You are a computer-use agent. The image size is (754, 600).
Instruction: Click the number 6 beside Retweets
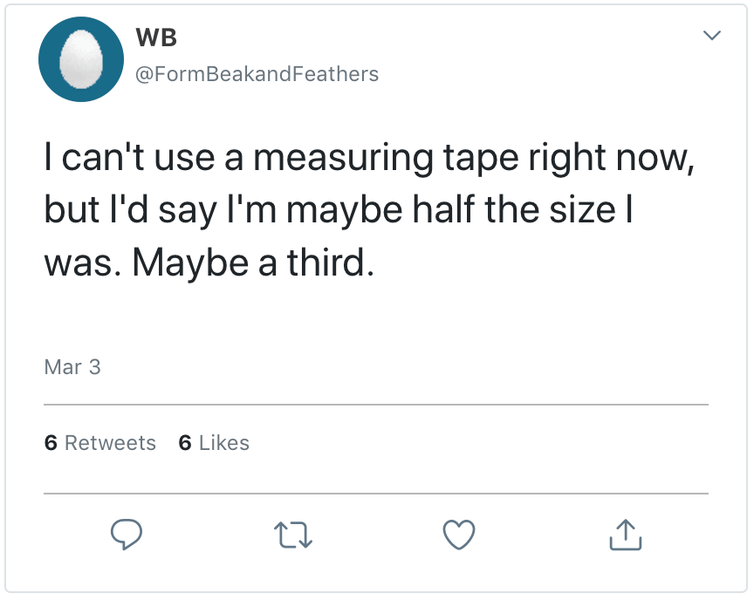coord(51,443)
